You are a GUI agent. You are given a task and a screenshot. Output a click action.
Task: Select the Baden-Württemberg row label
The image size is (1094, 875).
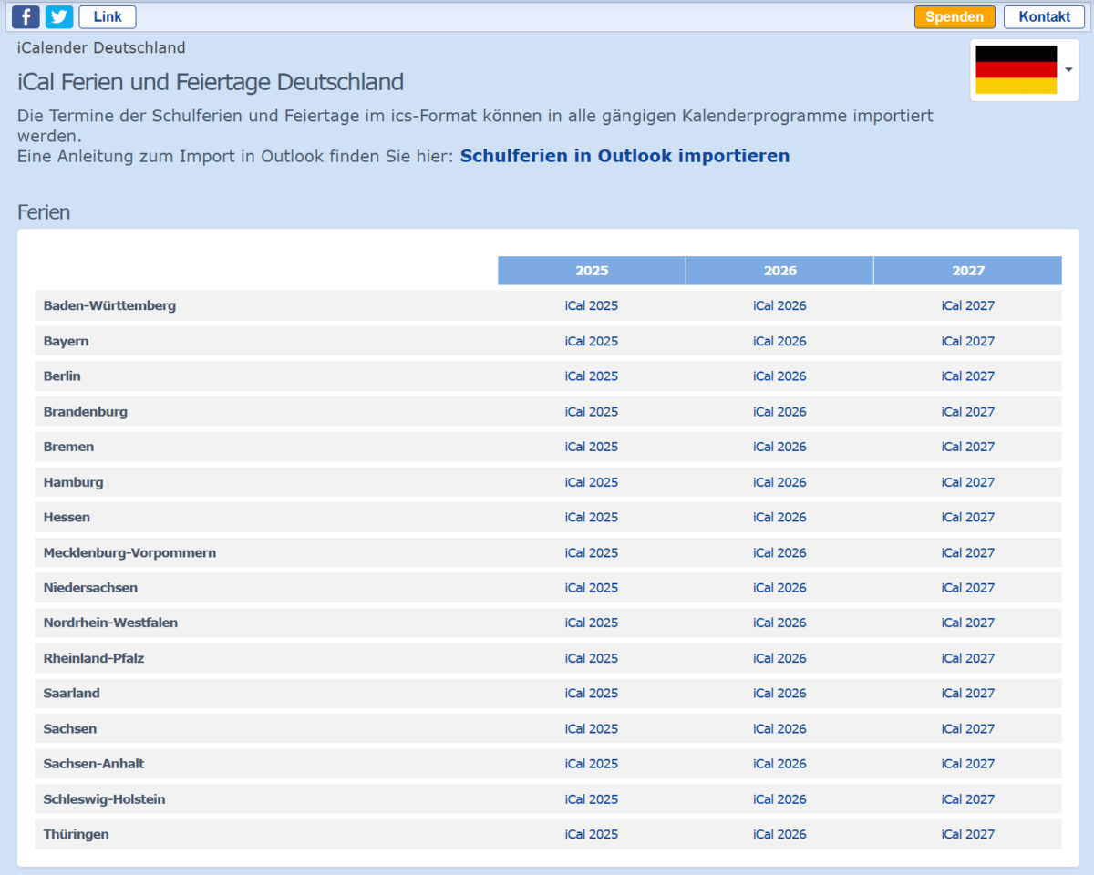click(109, 306)
